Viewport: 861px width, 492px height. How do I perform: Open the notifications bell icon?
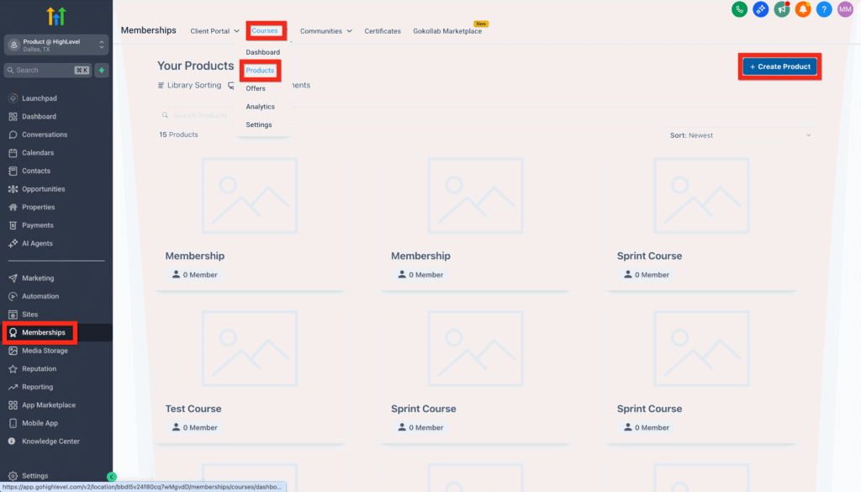pos(803,9)
